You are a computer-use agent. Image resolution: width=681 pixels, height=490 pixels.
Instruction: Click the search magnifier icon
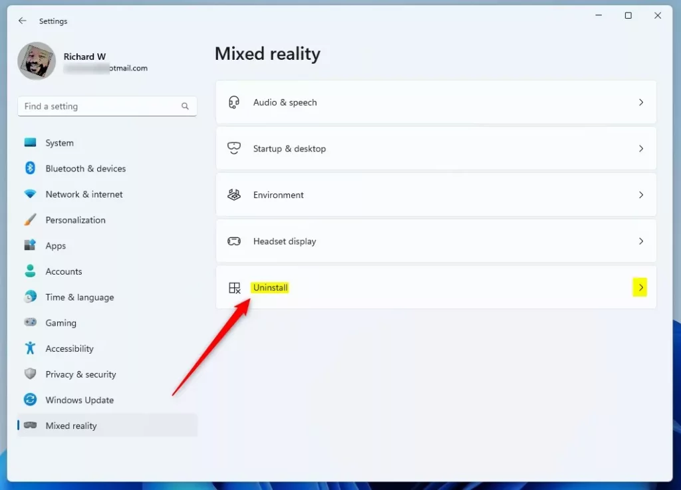coord(185,106)
